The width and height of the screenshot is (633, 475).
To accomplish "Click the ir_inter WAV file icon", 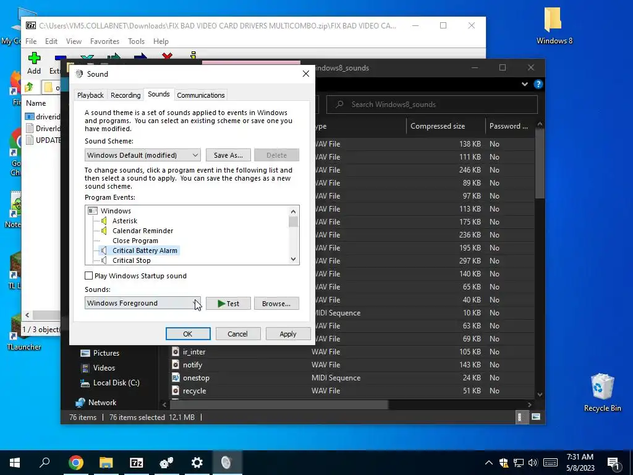I will click(176, 352).
